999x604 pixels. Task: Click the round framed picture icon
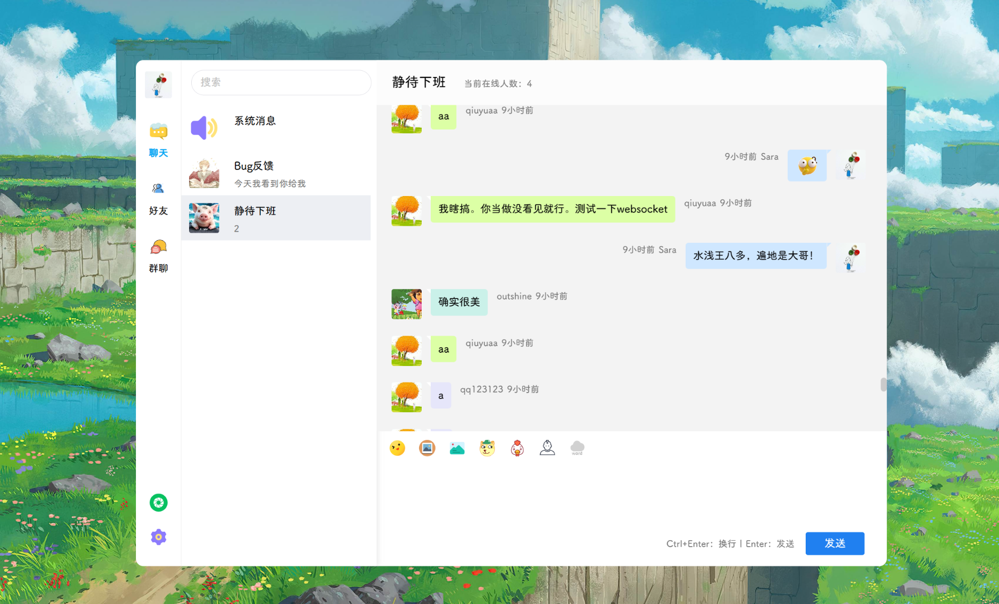coord(427,448)
